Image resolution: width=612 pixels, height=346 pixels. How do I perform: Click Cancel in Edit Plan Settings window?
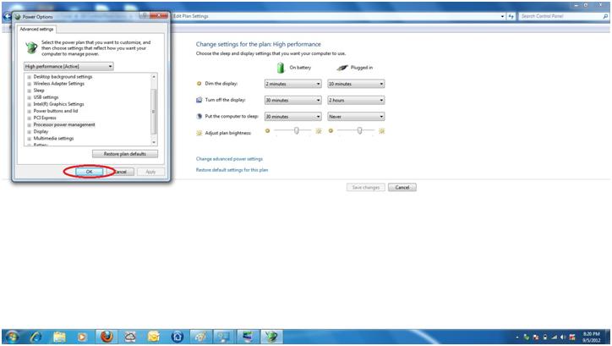[x=402, y=188]
